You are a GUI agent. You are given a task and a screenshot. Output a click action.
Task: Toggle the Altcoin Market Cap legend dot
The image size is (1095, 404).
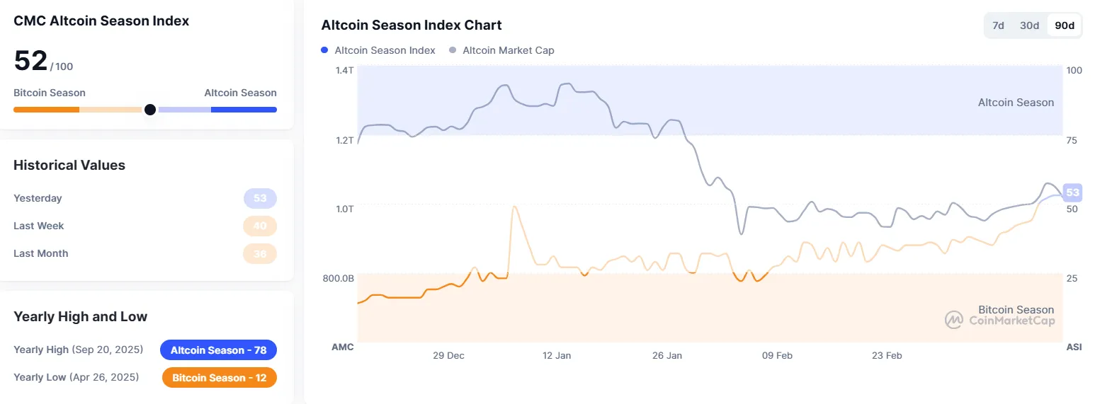[452, 50]
